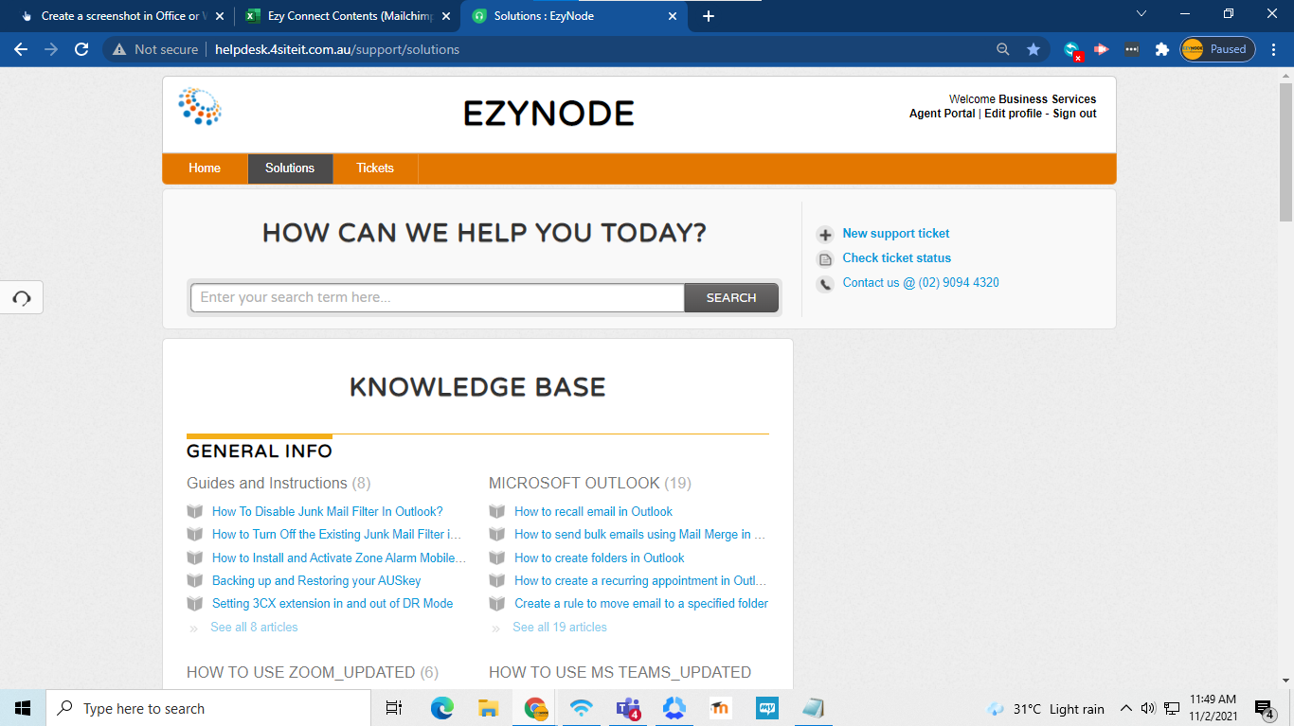Open a new browser tab
This screenshot has width=1294, height=726.
point(709,16)
